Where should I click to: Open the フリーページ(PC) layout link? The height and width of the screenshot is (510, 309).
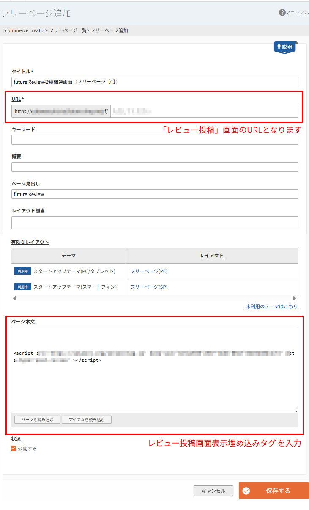pos(149,271)
